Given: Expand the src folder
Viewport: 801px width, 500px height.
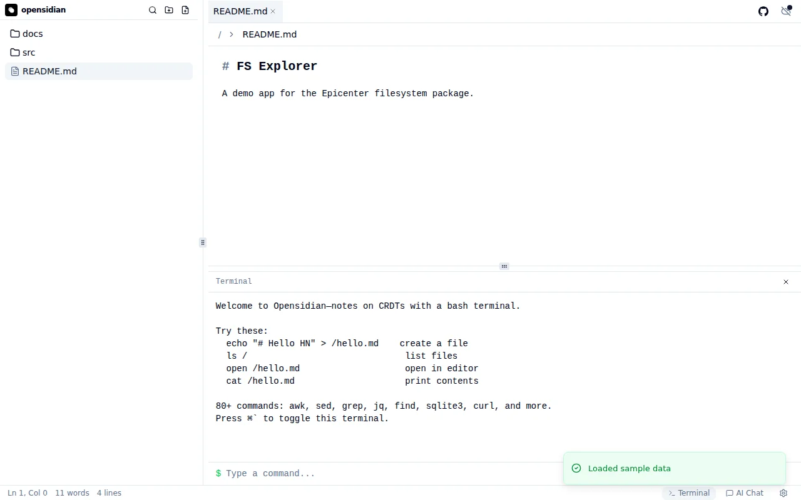Looking at the screenshot, I should click(x=99, y=52).
